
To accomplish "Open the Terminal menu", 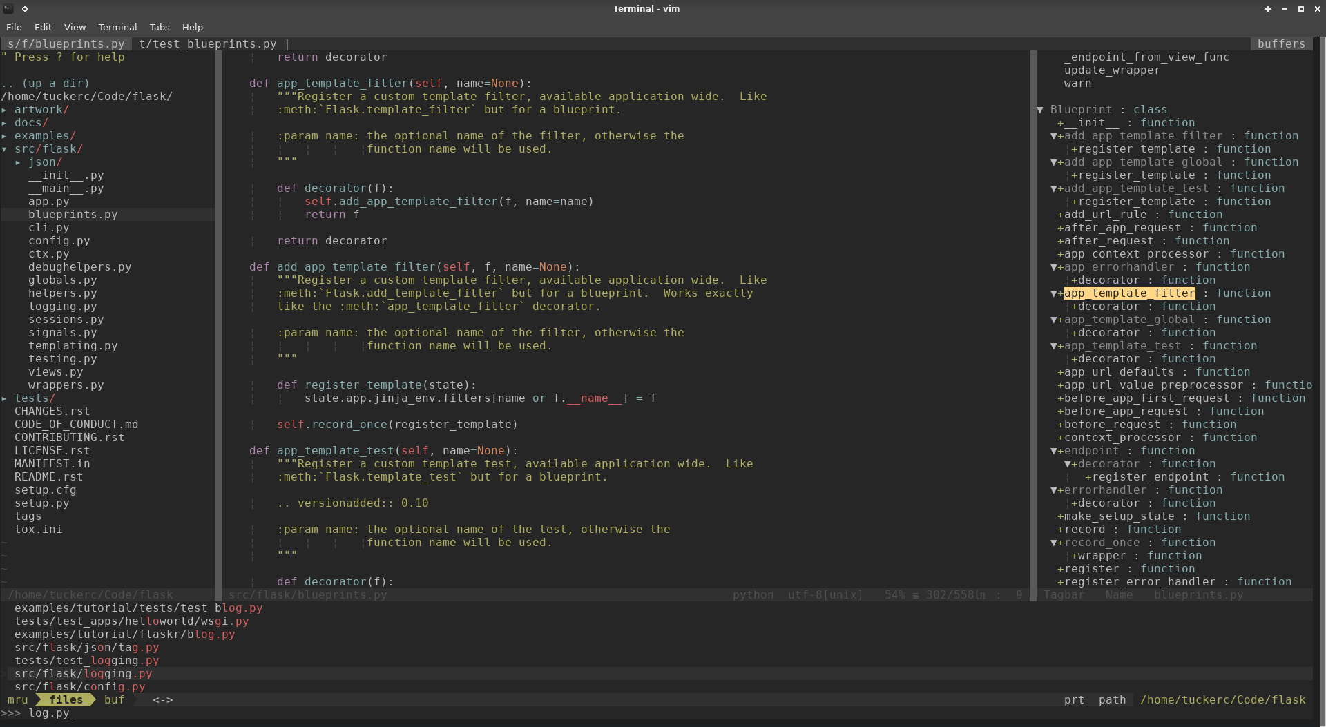I will [x=117, y=27].
